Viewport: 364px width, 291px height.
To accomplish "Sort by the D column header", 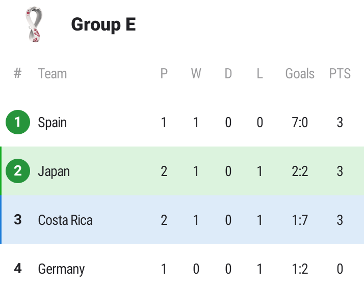I will click(x=228, y=74).
